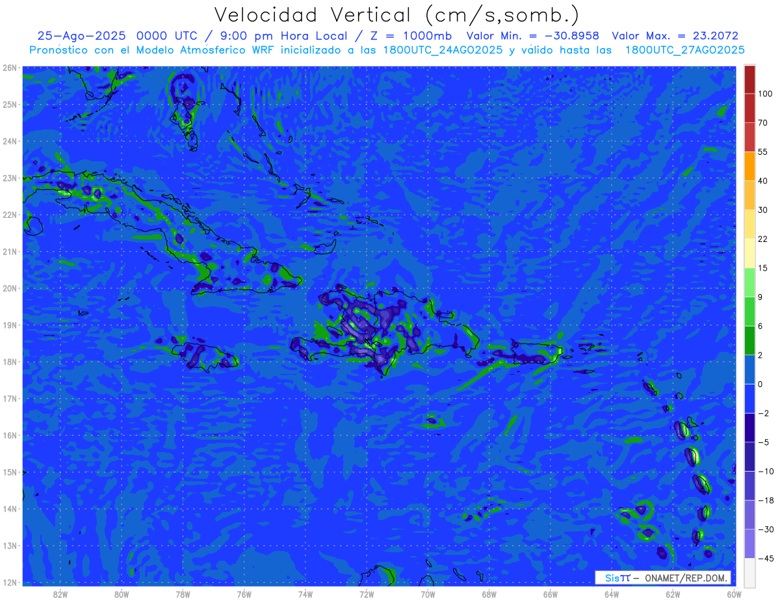Click the lavender swatch between -45 and -30
Viewport: 780px width, 603px height.
point(749,544)
